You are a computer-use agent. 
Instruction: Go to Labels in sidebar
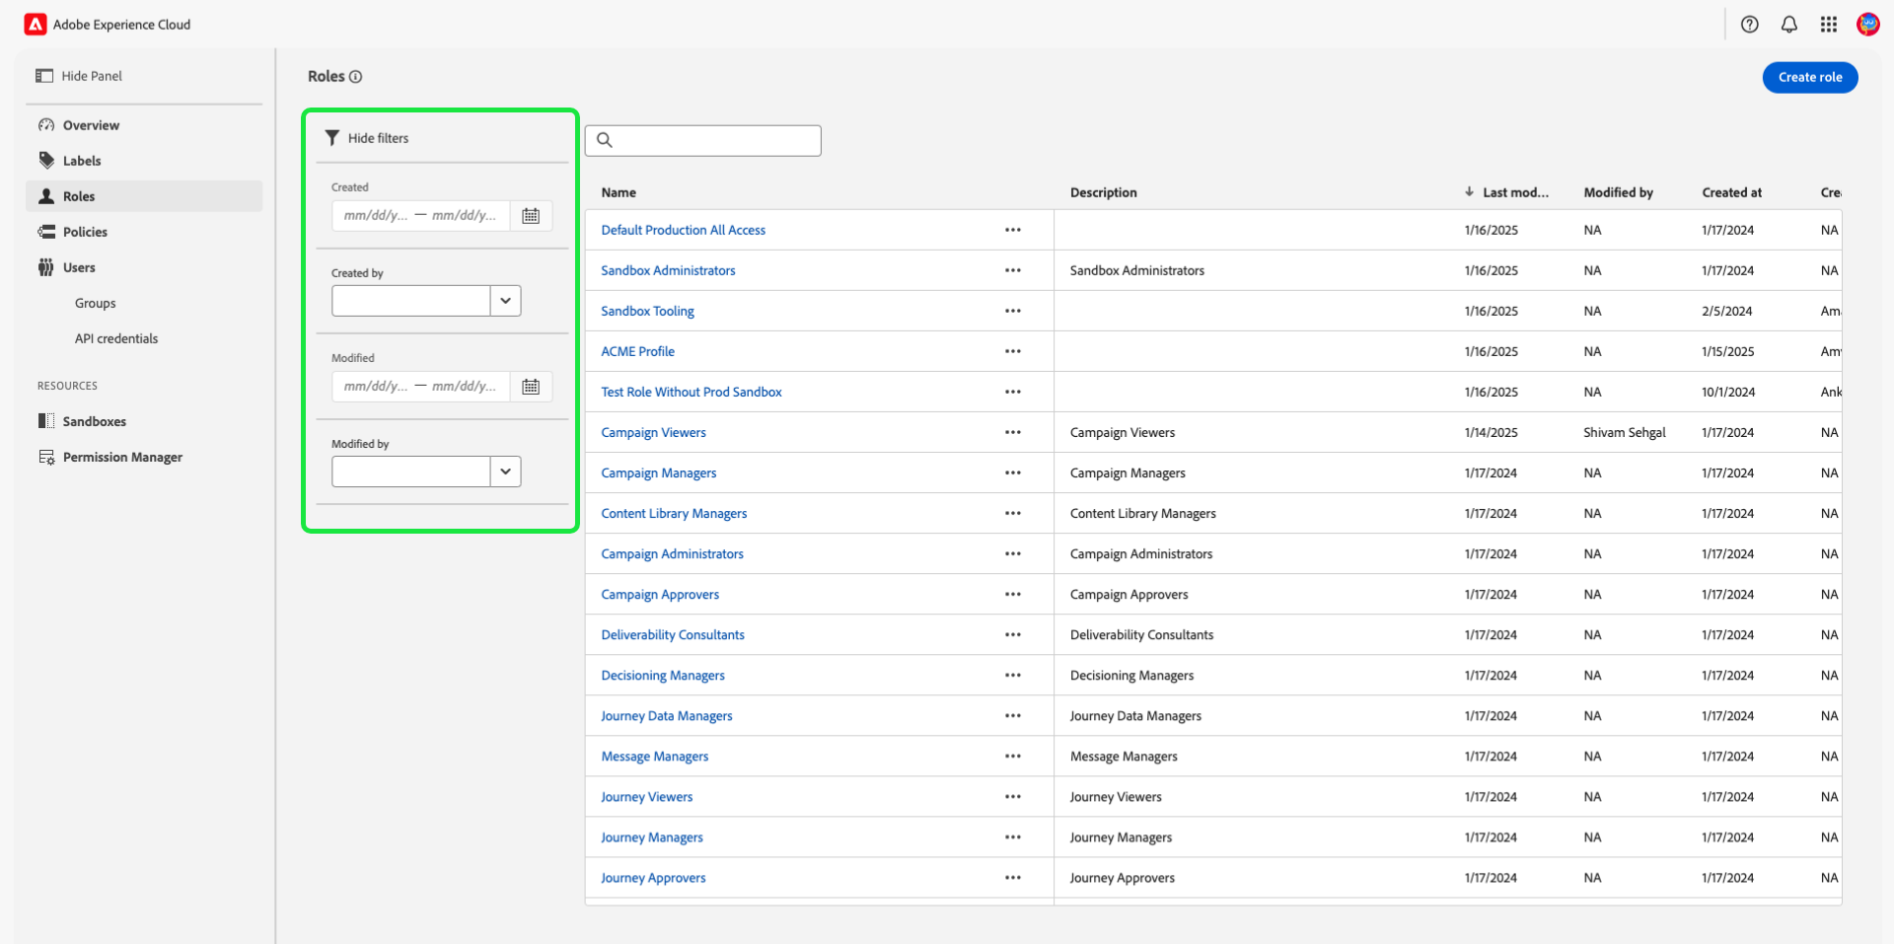144,161
